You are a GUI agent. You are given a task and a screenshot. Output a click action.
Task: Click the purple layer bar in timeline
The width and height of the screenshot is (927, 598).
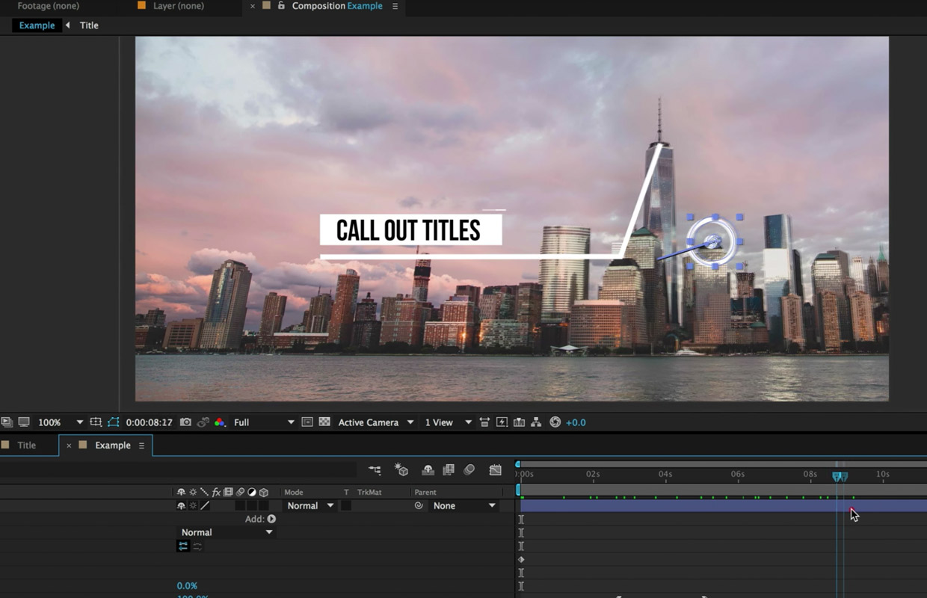[x=723, y=506]
